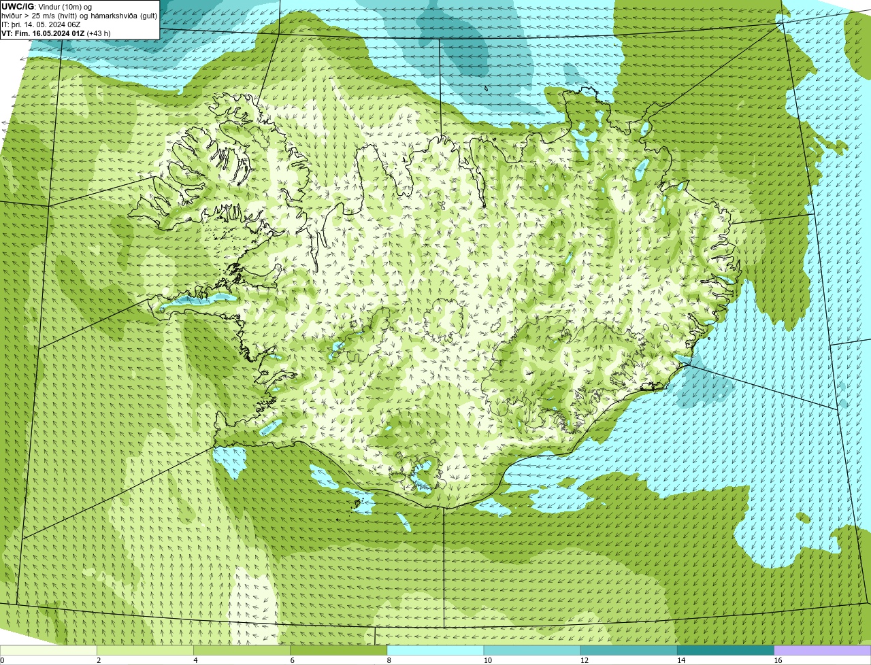This screenshot has height=665, width=871.
Task: Click the legend label '16'
Action: 778,660
